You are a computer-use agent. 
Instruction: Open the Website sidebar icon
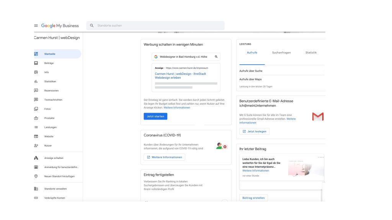pos(36,136)
